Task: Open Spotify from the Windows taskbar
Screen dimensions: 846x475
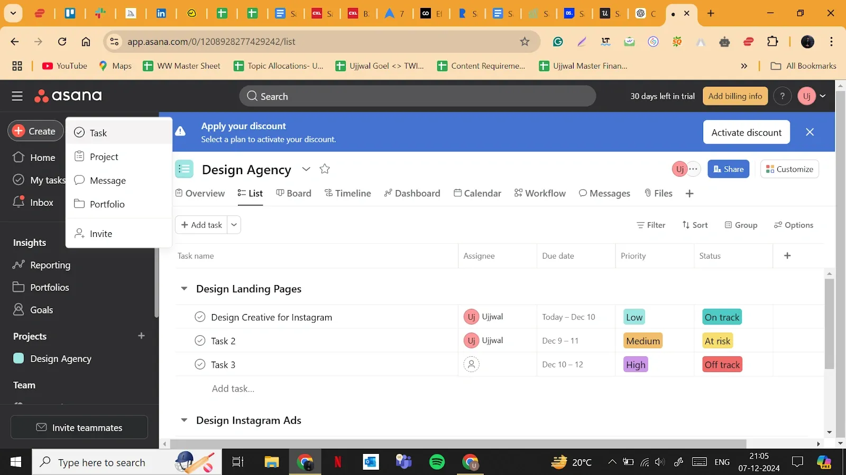Action: point(437,462)
